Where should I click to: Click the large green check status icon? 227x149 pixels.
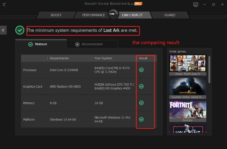tap(20, 30)
